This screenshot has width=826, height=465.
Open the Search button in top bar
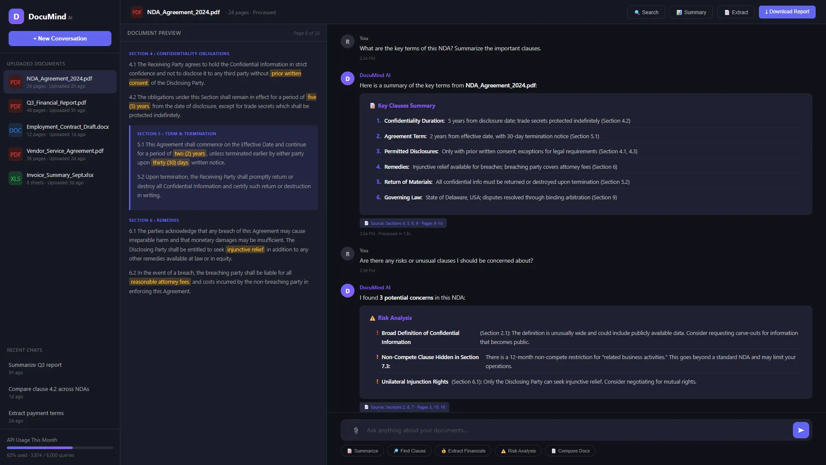646,12
